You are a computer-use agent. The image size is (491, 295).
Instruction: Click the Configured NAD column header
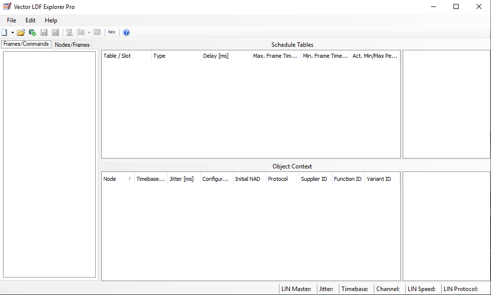(217, 179)
